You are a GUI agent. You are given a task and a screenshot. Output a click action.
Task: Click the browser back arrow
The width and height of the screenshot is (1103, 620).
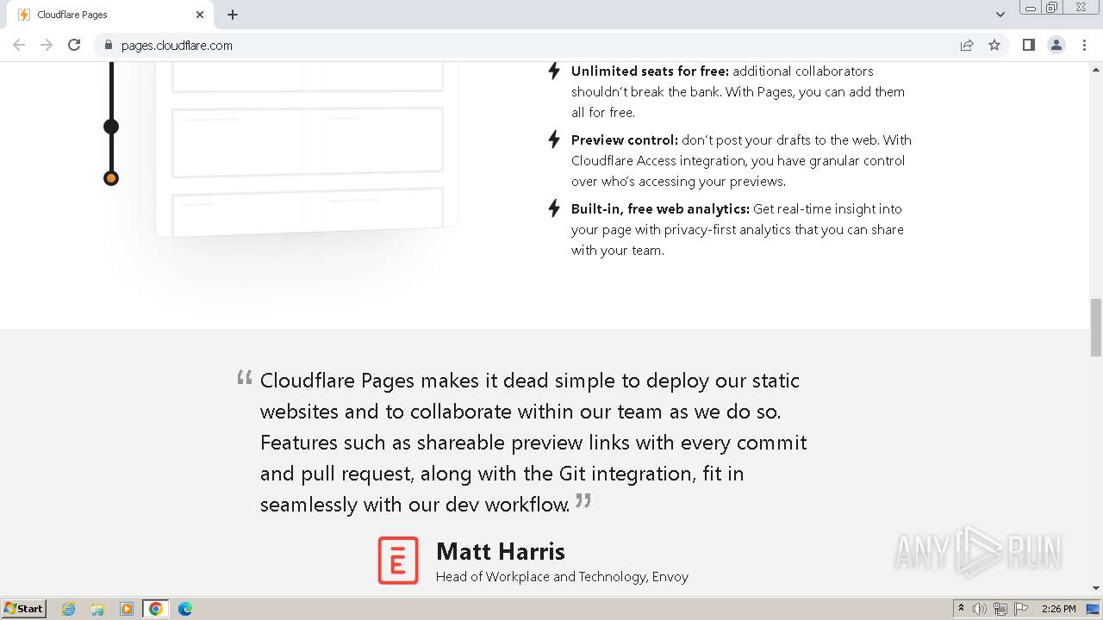point(19,45)
